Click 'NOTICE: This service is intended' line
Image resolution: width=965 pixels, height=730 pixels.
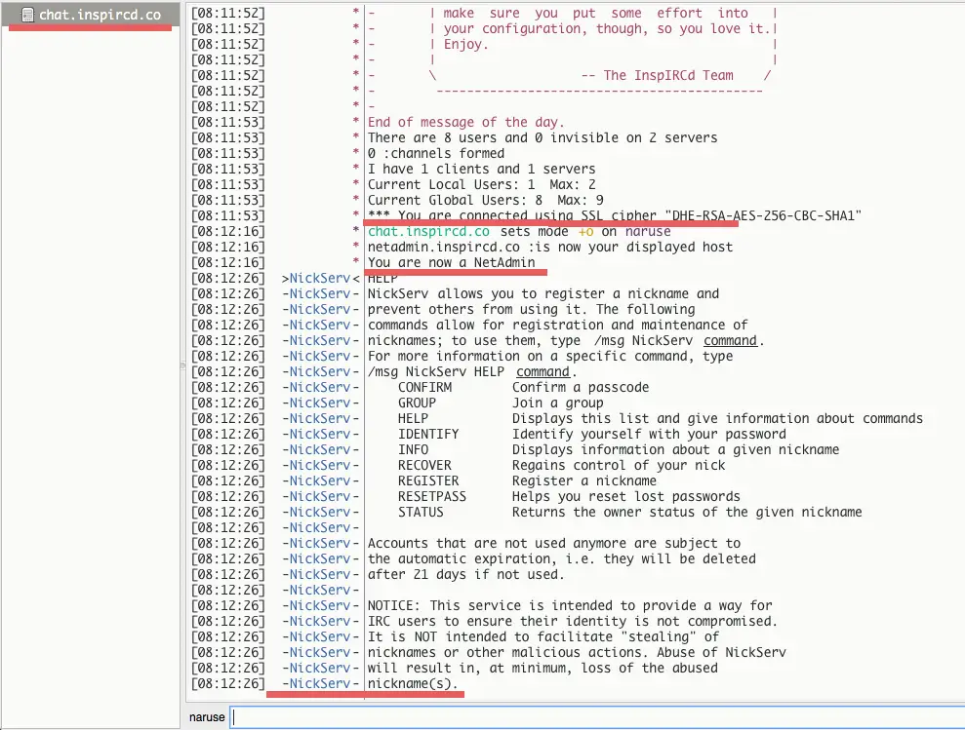pos(570,606)
